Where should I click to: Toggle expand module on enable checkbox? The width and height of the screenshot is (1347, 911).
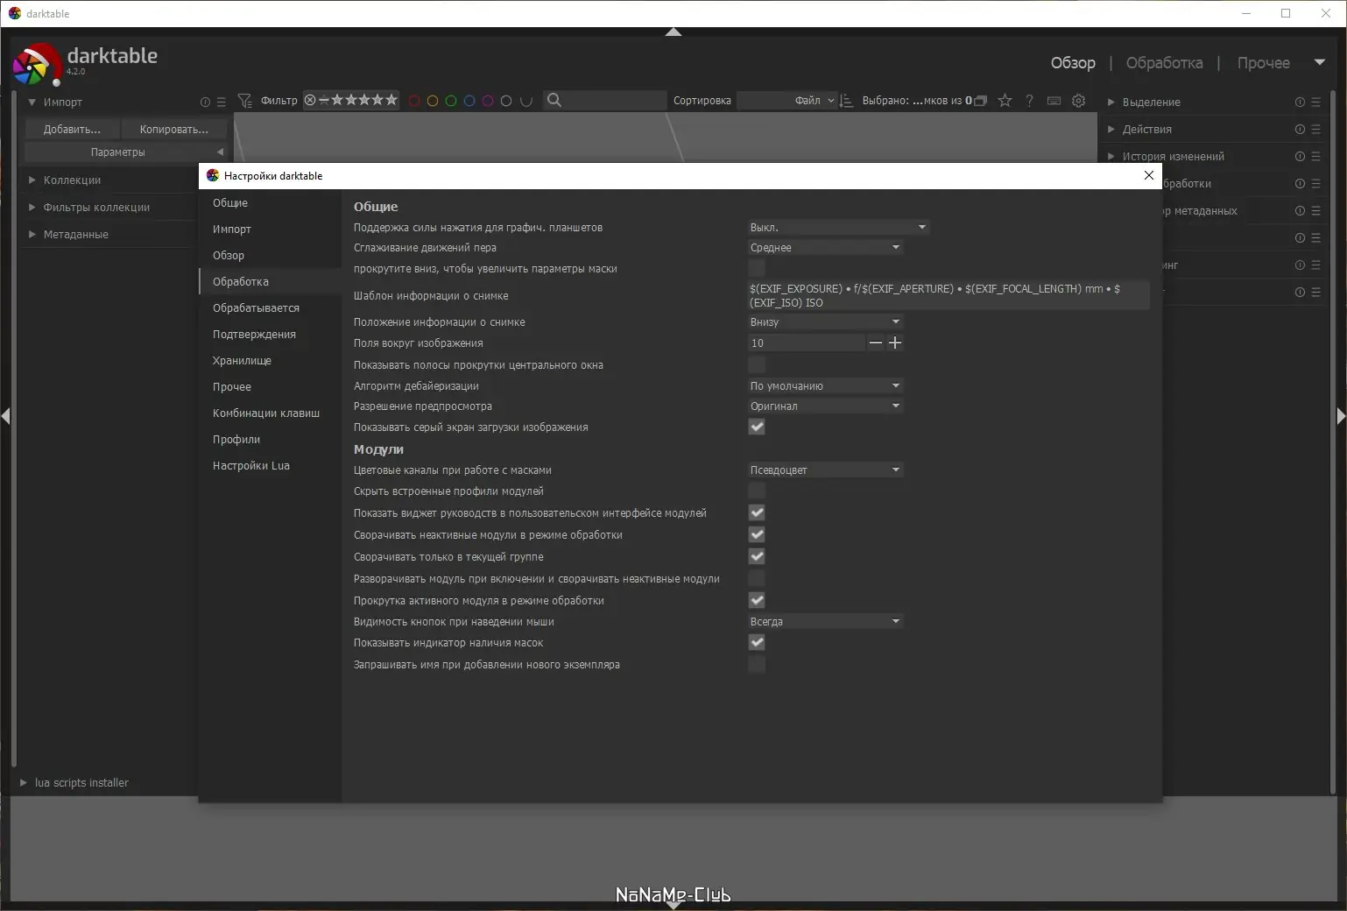click(757, 578)
